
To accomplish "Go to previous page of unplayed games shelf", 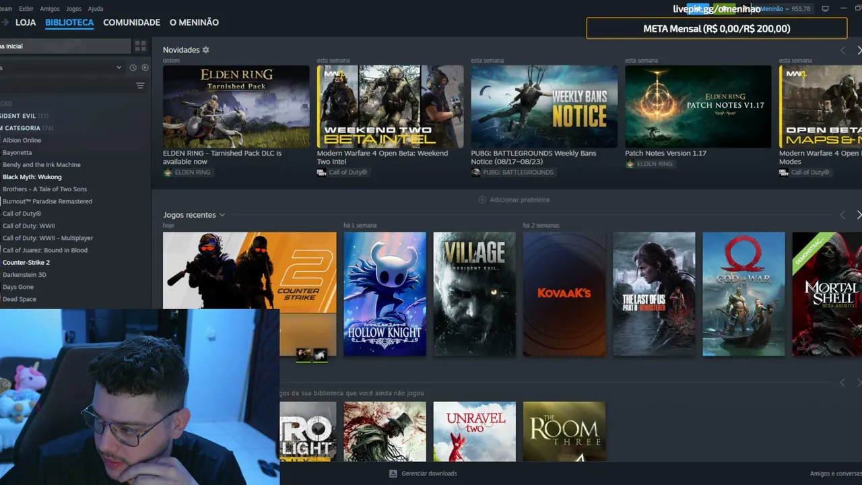I will [x=842, y=383].
